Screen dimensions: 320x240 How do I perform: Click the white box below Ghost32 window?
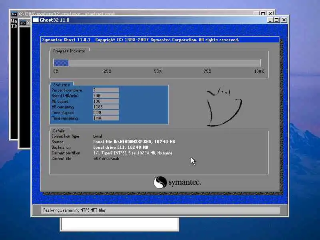pos(120,224)
